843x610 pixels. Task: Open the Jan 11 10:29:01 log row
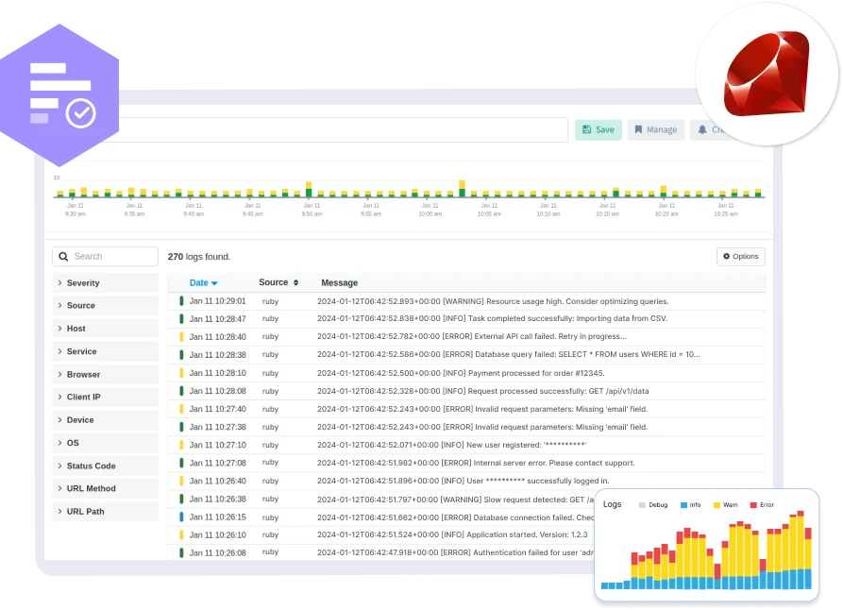pyautogui.click(x=466, y=301)
